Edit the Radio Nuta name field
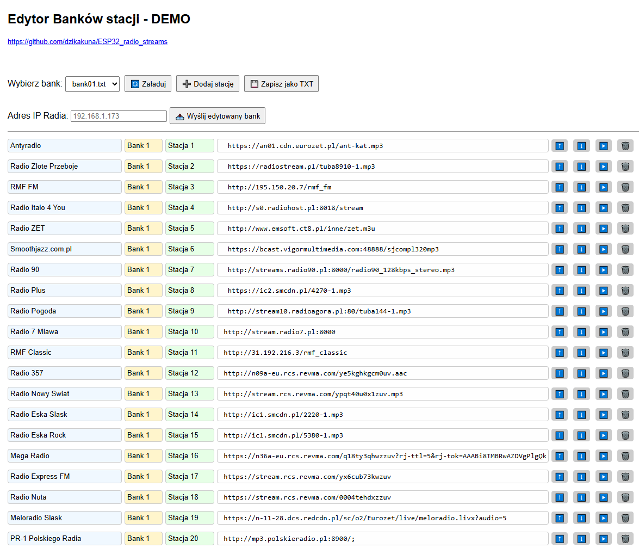This screenshot has width=639, height=548. point(64,497)
